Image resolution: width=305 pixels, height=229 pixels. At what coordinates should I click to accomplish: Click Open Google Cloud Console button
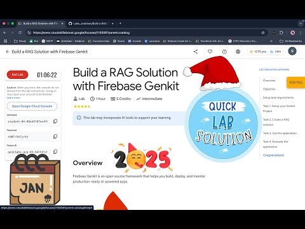click(x=32, y=106)
